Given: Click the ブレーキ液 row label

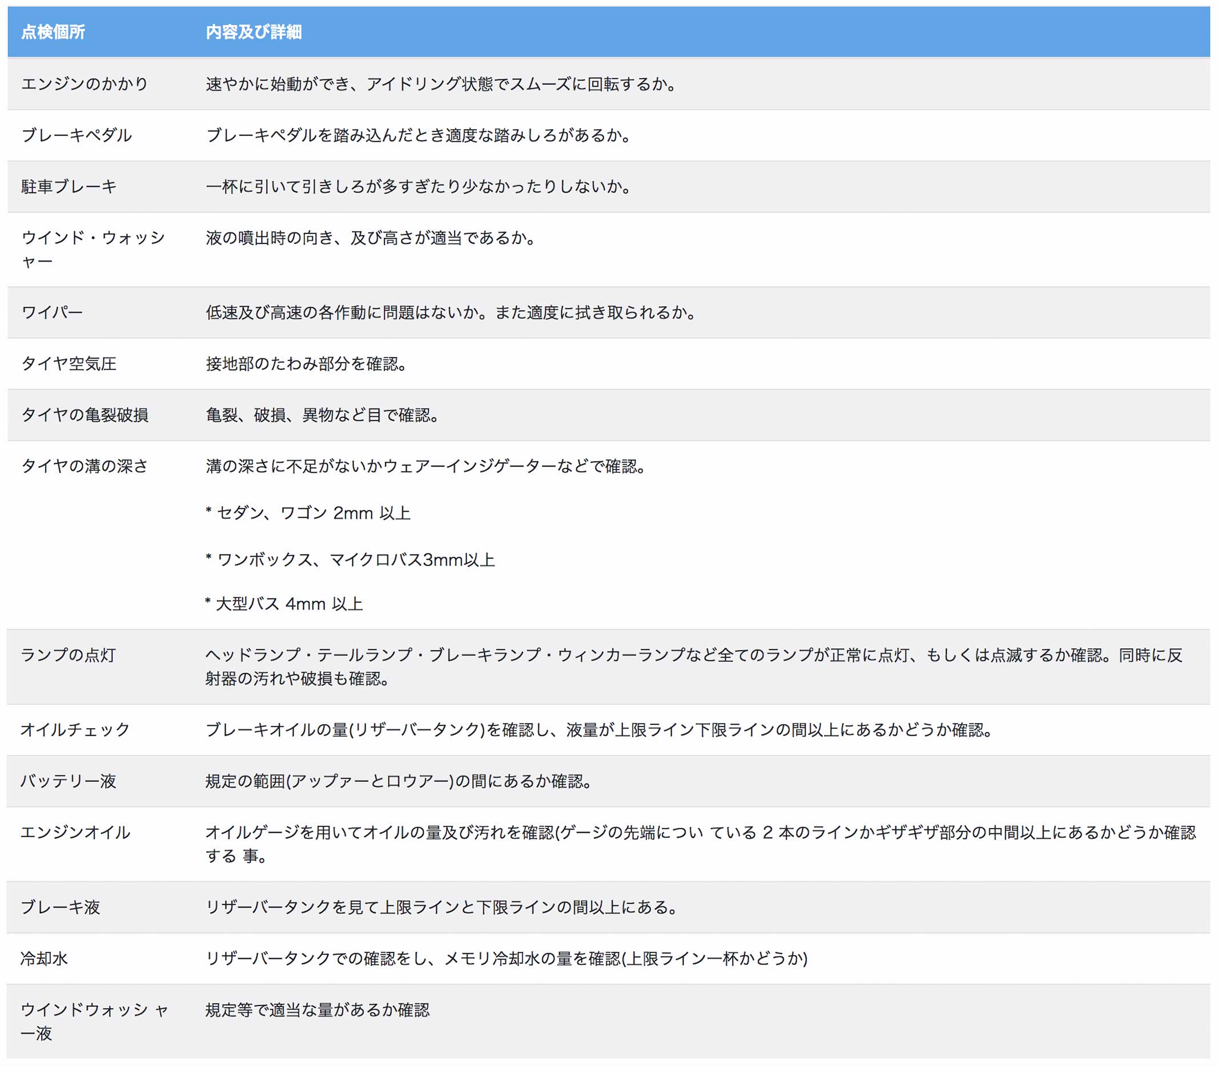Looking at the screenshot, I should click(x=60, y=907).
